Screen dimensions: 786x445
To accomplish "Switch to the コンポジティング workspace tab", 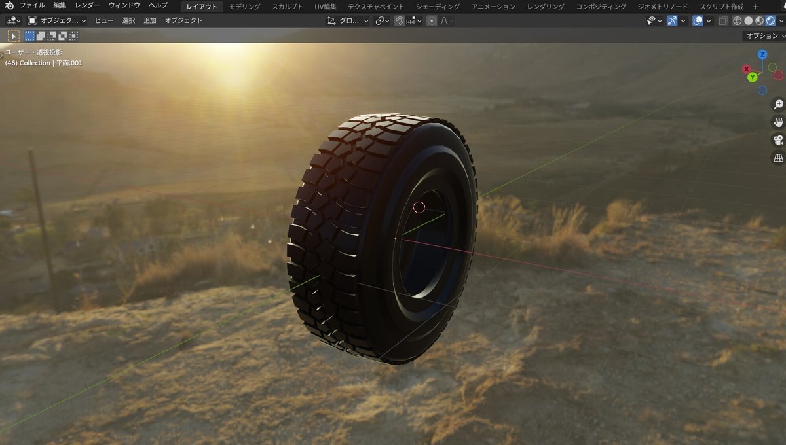I will point(601,7).
